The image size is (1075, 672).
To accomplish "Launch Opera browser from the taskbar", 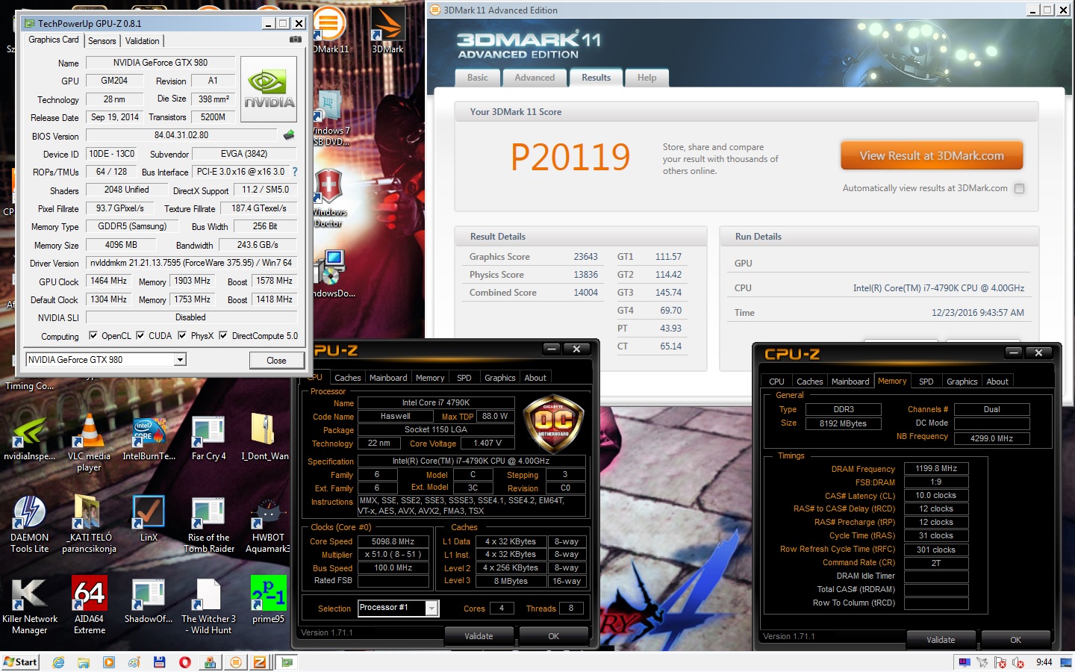I will coord(184,662).
